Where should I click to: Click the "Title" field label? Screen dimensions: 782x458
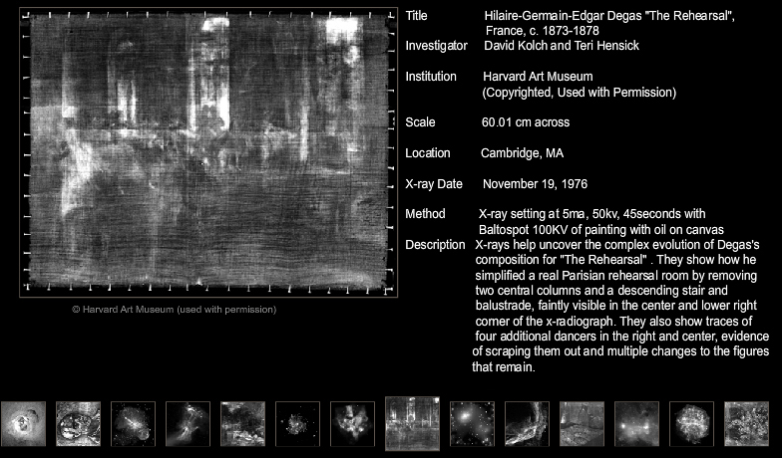(417, 16)
